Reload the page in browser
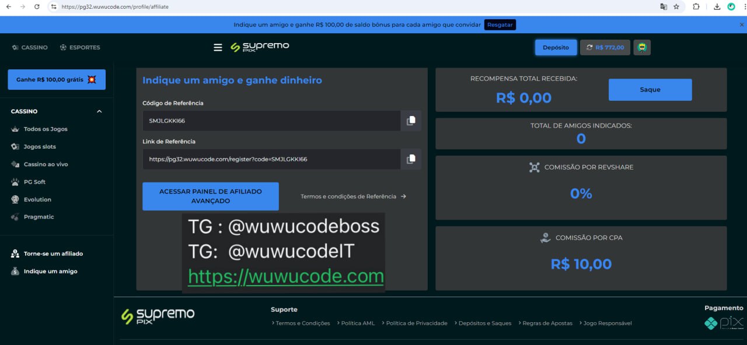Viewport: 747px width, 345px height. point(37,7)
